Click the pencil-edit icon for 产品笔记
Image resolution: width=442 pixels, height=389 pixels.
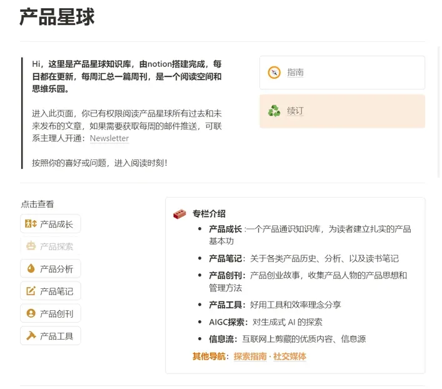point(31,291)
